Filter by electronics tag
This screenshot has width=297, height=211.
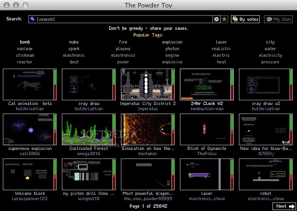tap(123, 55)
